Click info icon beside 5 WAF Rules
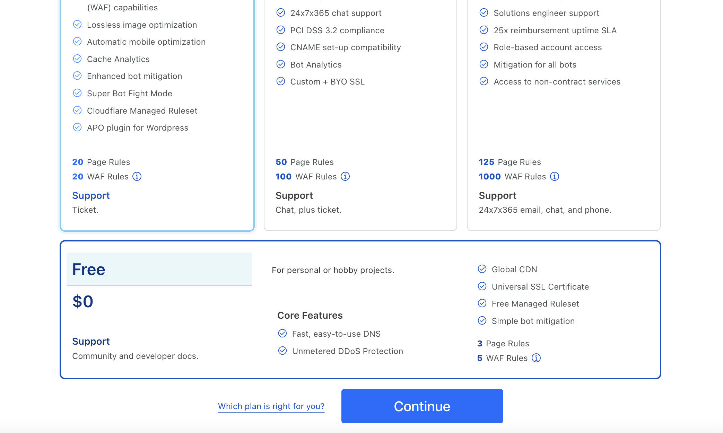Image resolution: width=723 pixels, height=433 pixels. 536,358
